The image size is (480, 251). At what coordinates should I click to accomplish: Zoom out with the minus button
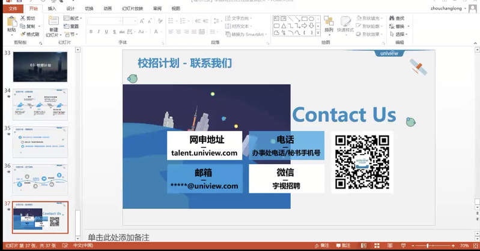pos(413,246)
